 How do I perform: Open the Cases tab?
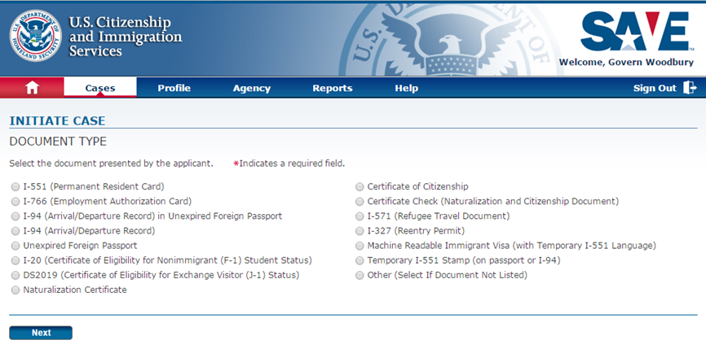pos(100,88)
